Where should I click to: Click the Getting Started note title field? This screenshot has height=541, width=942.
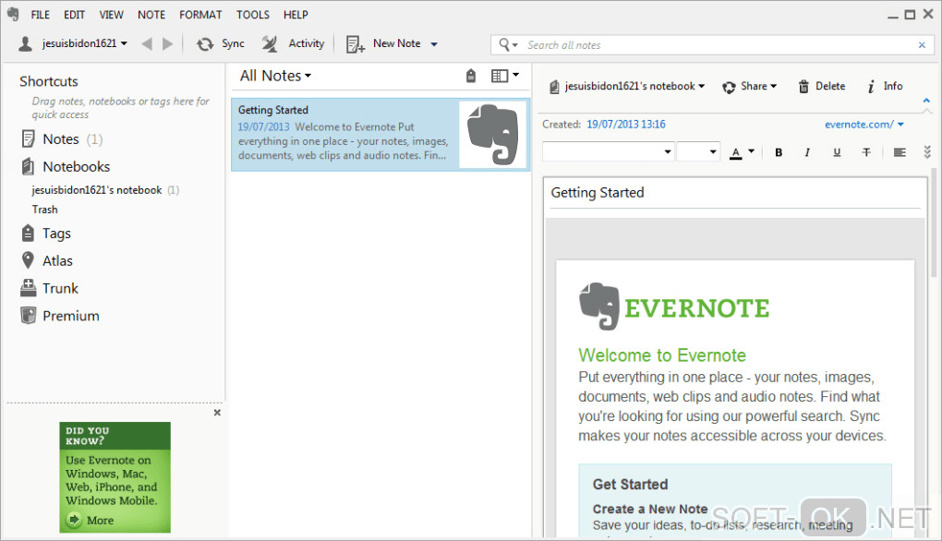735,193
